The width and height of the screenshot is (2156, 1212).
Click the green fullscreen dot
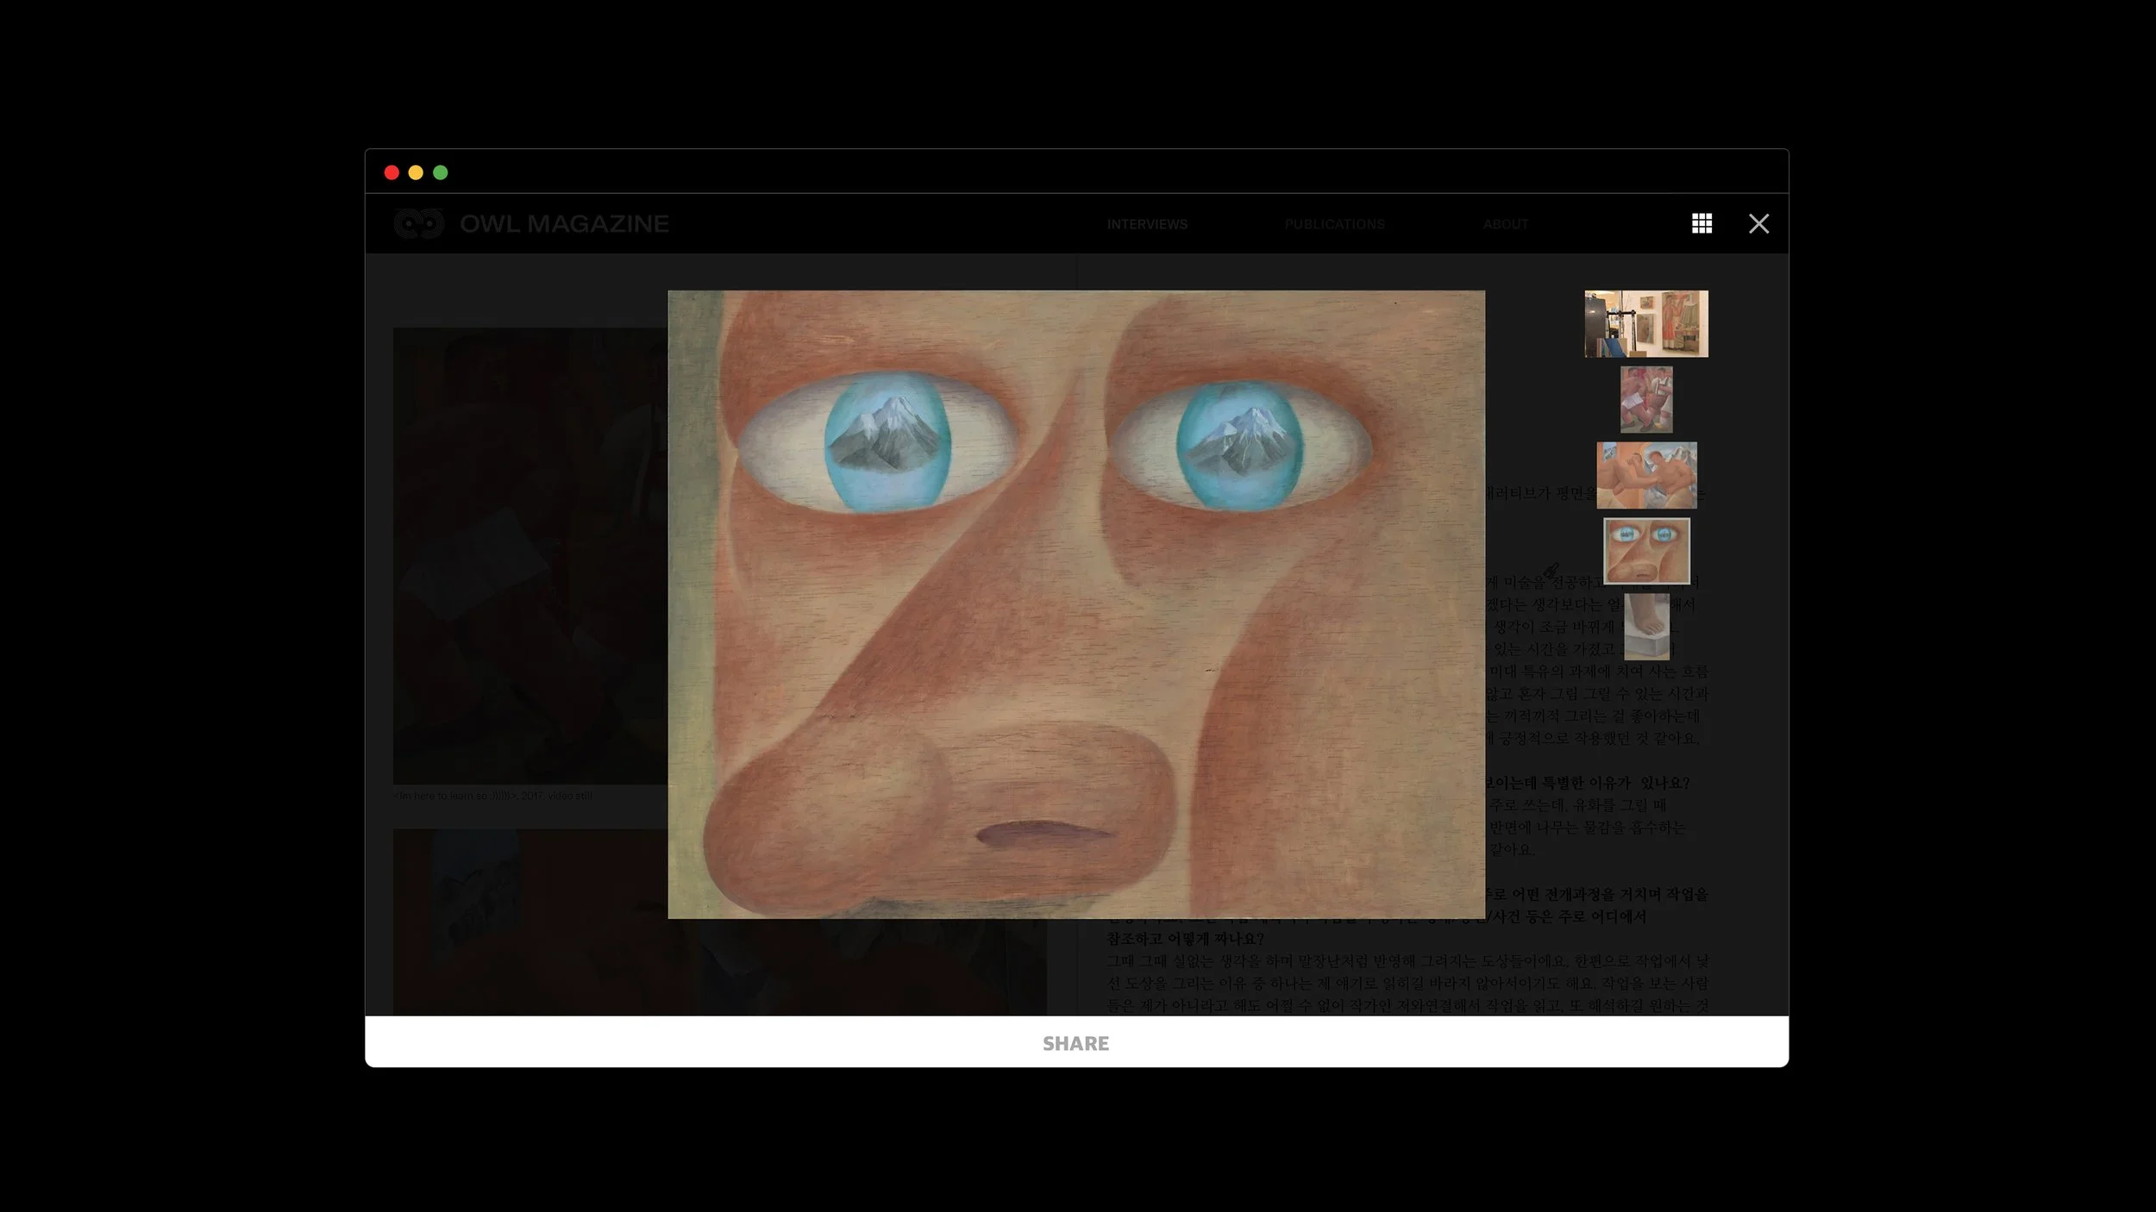[x=440, y=172]
